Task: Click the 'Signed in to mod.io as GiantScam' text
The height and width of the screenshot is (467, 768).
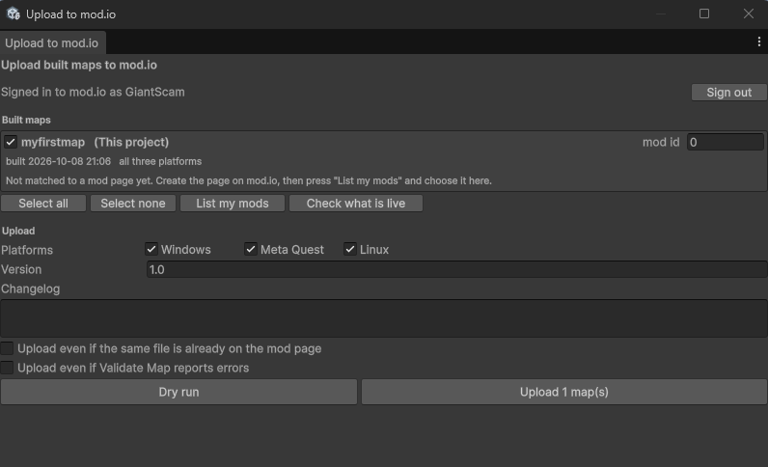Action: (x=93, y=92)
